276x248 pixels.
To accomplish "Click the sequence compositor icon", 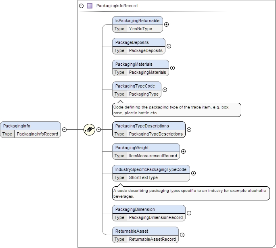I will (89, 130).
